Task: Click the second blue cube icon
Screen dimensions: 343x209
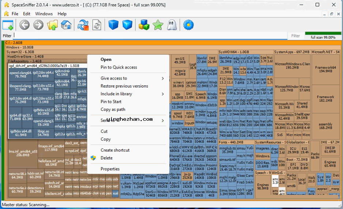Action: [127, 25]
